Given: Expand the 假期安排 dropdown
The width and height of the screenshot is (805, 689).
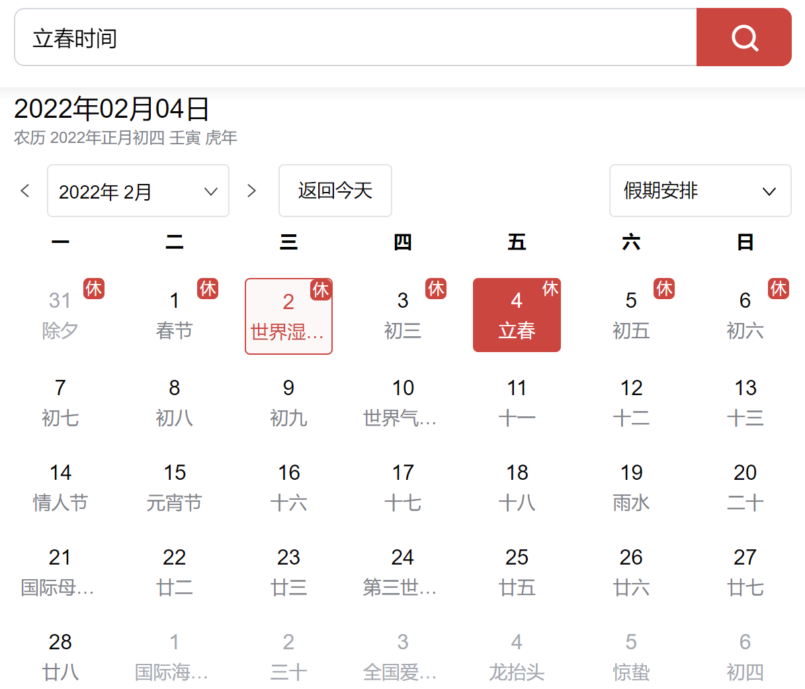Looking at the screenshot, I should pyautogui.click(x=700, y=191).
